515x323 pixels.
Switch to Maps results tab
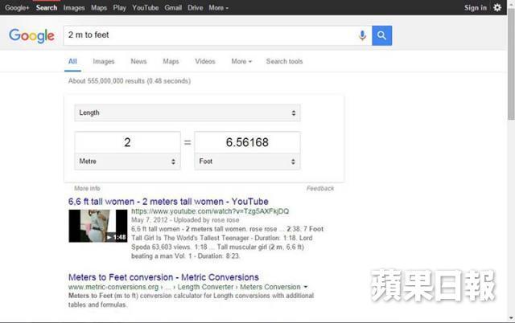point(171,61)
